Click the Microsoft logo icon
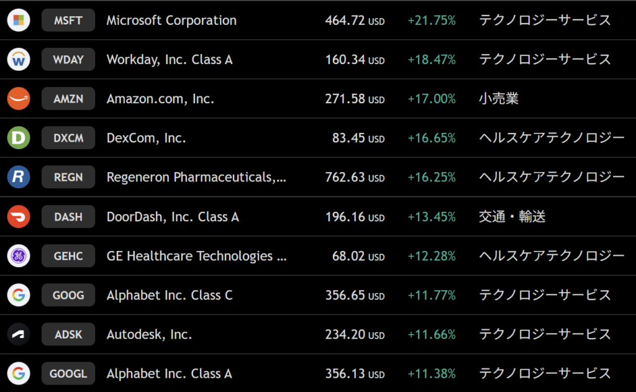Screen dimensions: 636x392 point(19,21)
